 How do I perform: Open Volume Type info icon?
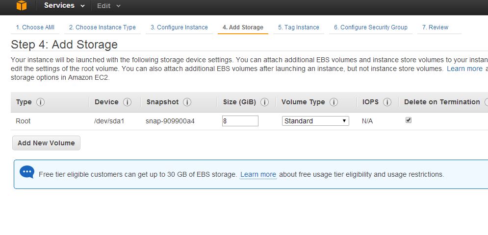coord(334,102)
